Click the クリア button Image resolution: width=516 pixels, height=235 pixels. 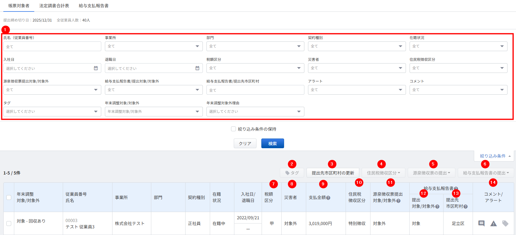(245, 143)
